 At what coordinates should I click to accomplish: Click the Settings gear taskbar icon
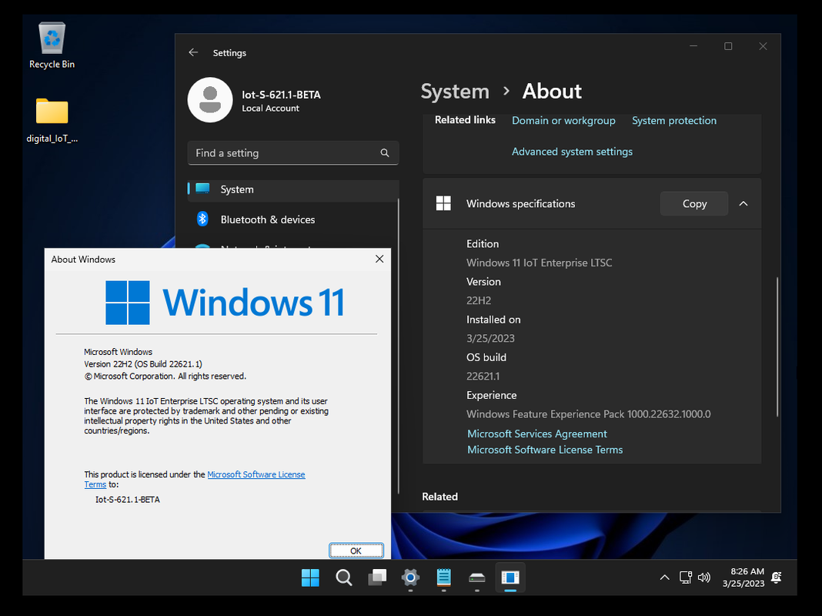coord(410,577)
